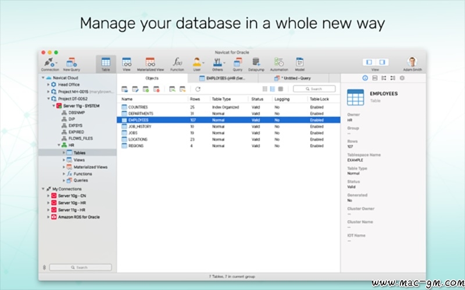Select the REGIONS table row
The width and height of the screenshot is (465, 290).
228,146
